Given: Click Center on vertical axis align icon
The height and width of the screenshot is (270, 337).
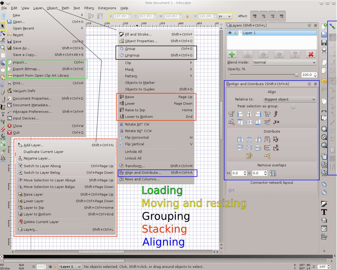Looking at the screenshot, I should click(x=249, y=114).
